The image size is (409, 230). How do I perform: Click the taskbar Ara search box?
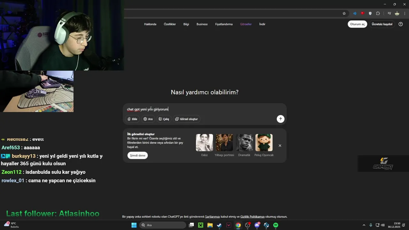click(x=163, y=225)
